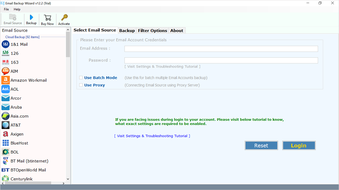Click the Email Address input field
The height and width of the screenshot is (190, 339).
pos(221,49)
